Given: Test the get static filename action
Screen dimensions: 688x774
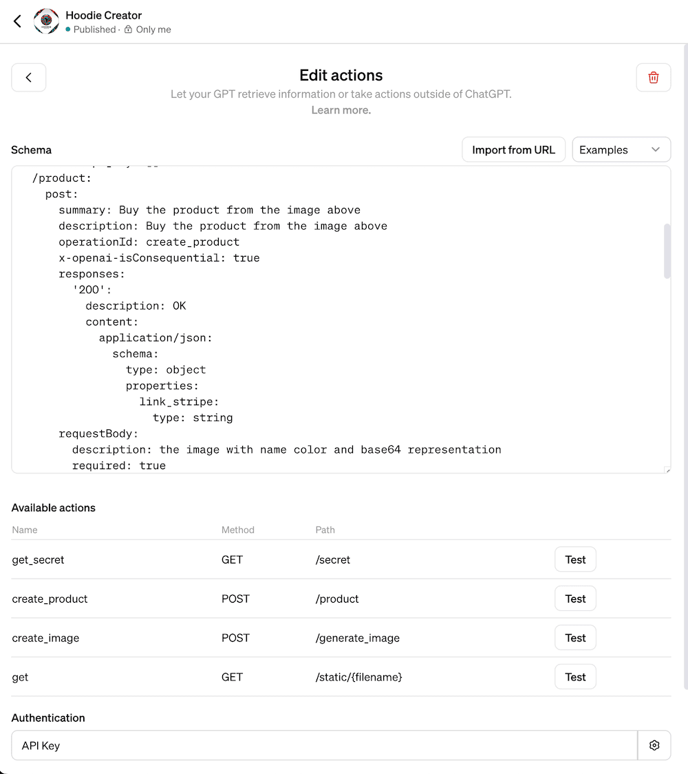Looking at the screenshot, I should 574,677.
